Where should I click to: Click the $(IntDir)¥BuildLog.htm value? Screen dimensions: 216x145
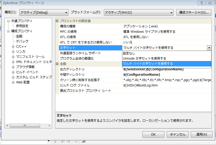tap(140, 85)
